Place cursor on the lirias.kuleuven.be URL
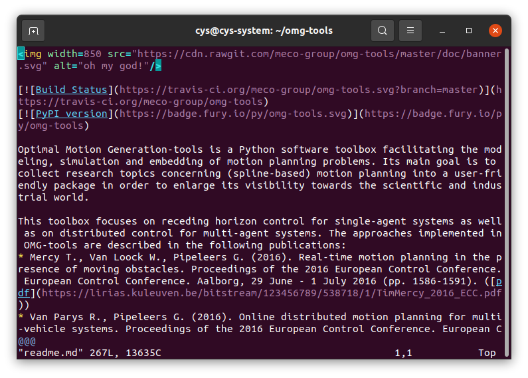 point(199,293)
